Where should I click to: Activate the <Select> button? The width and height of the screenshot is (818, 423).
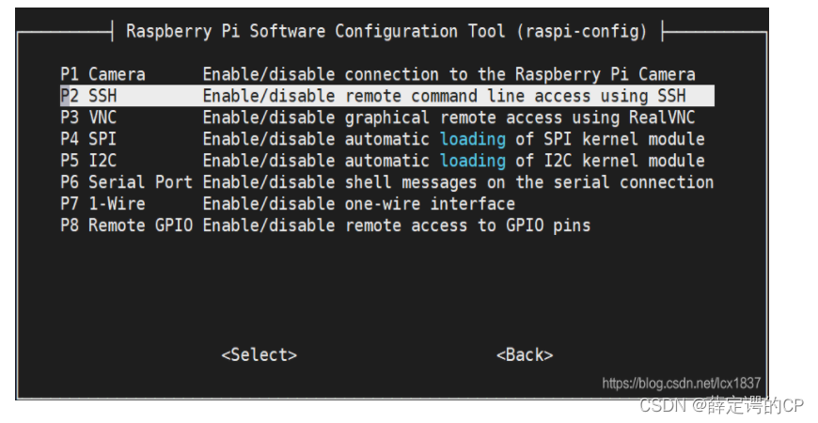[260, 354]
